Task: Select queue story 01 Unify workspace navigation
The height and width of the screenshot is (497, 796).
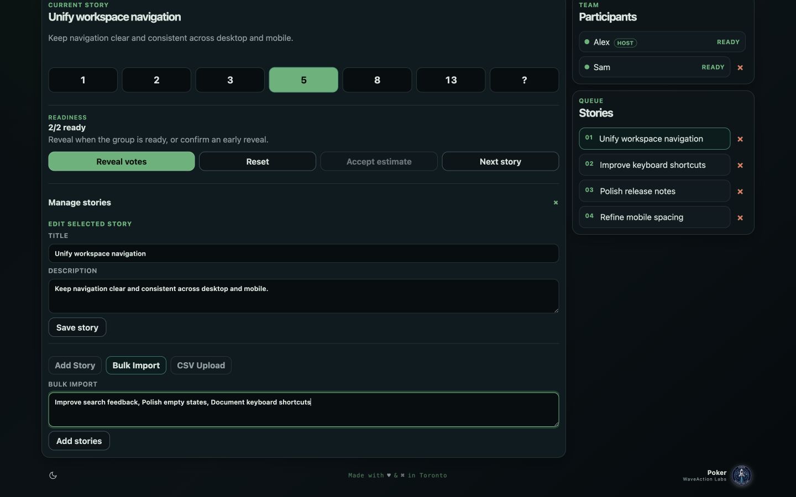Action: tap(654, 139)
